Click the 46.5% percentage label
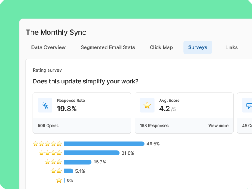This screenshot has height=189, width=252. click(153, 144)
